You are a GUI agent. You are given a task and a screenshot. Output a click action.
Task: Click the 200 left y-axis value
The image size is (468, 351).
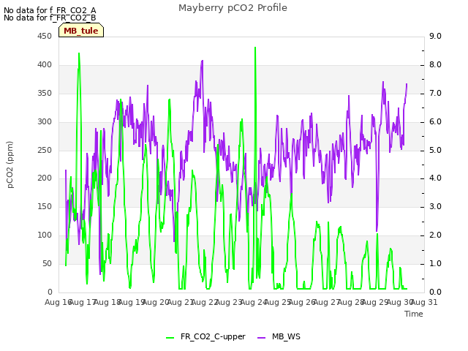(45, 178)
